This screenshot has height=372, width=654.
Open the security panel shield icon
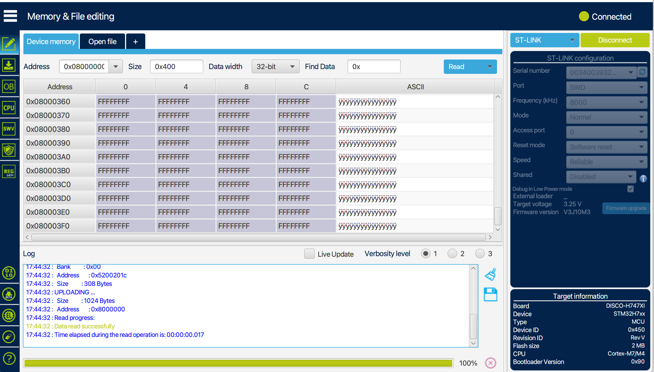coord(9,150)
